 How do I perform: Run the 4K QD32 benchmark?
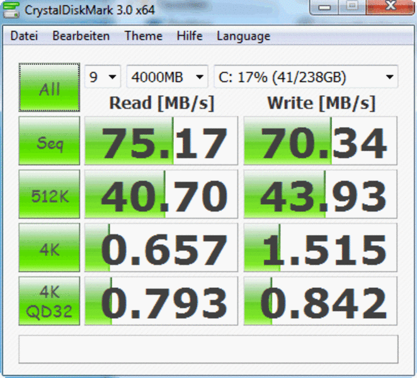click(49, 301)
